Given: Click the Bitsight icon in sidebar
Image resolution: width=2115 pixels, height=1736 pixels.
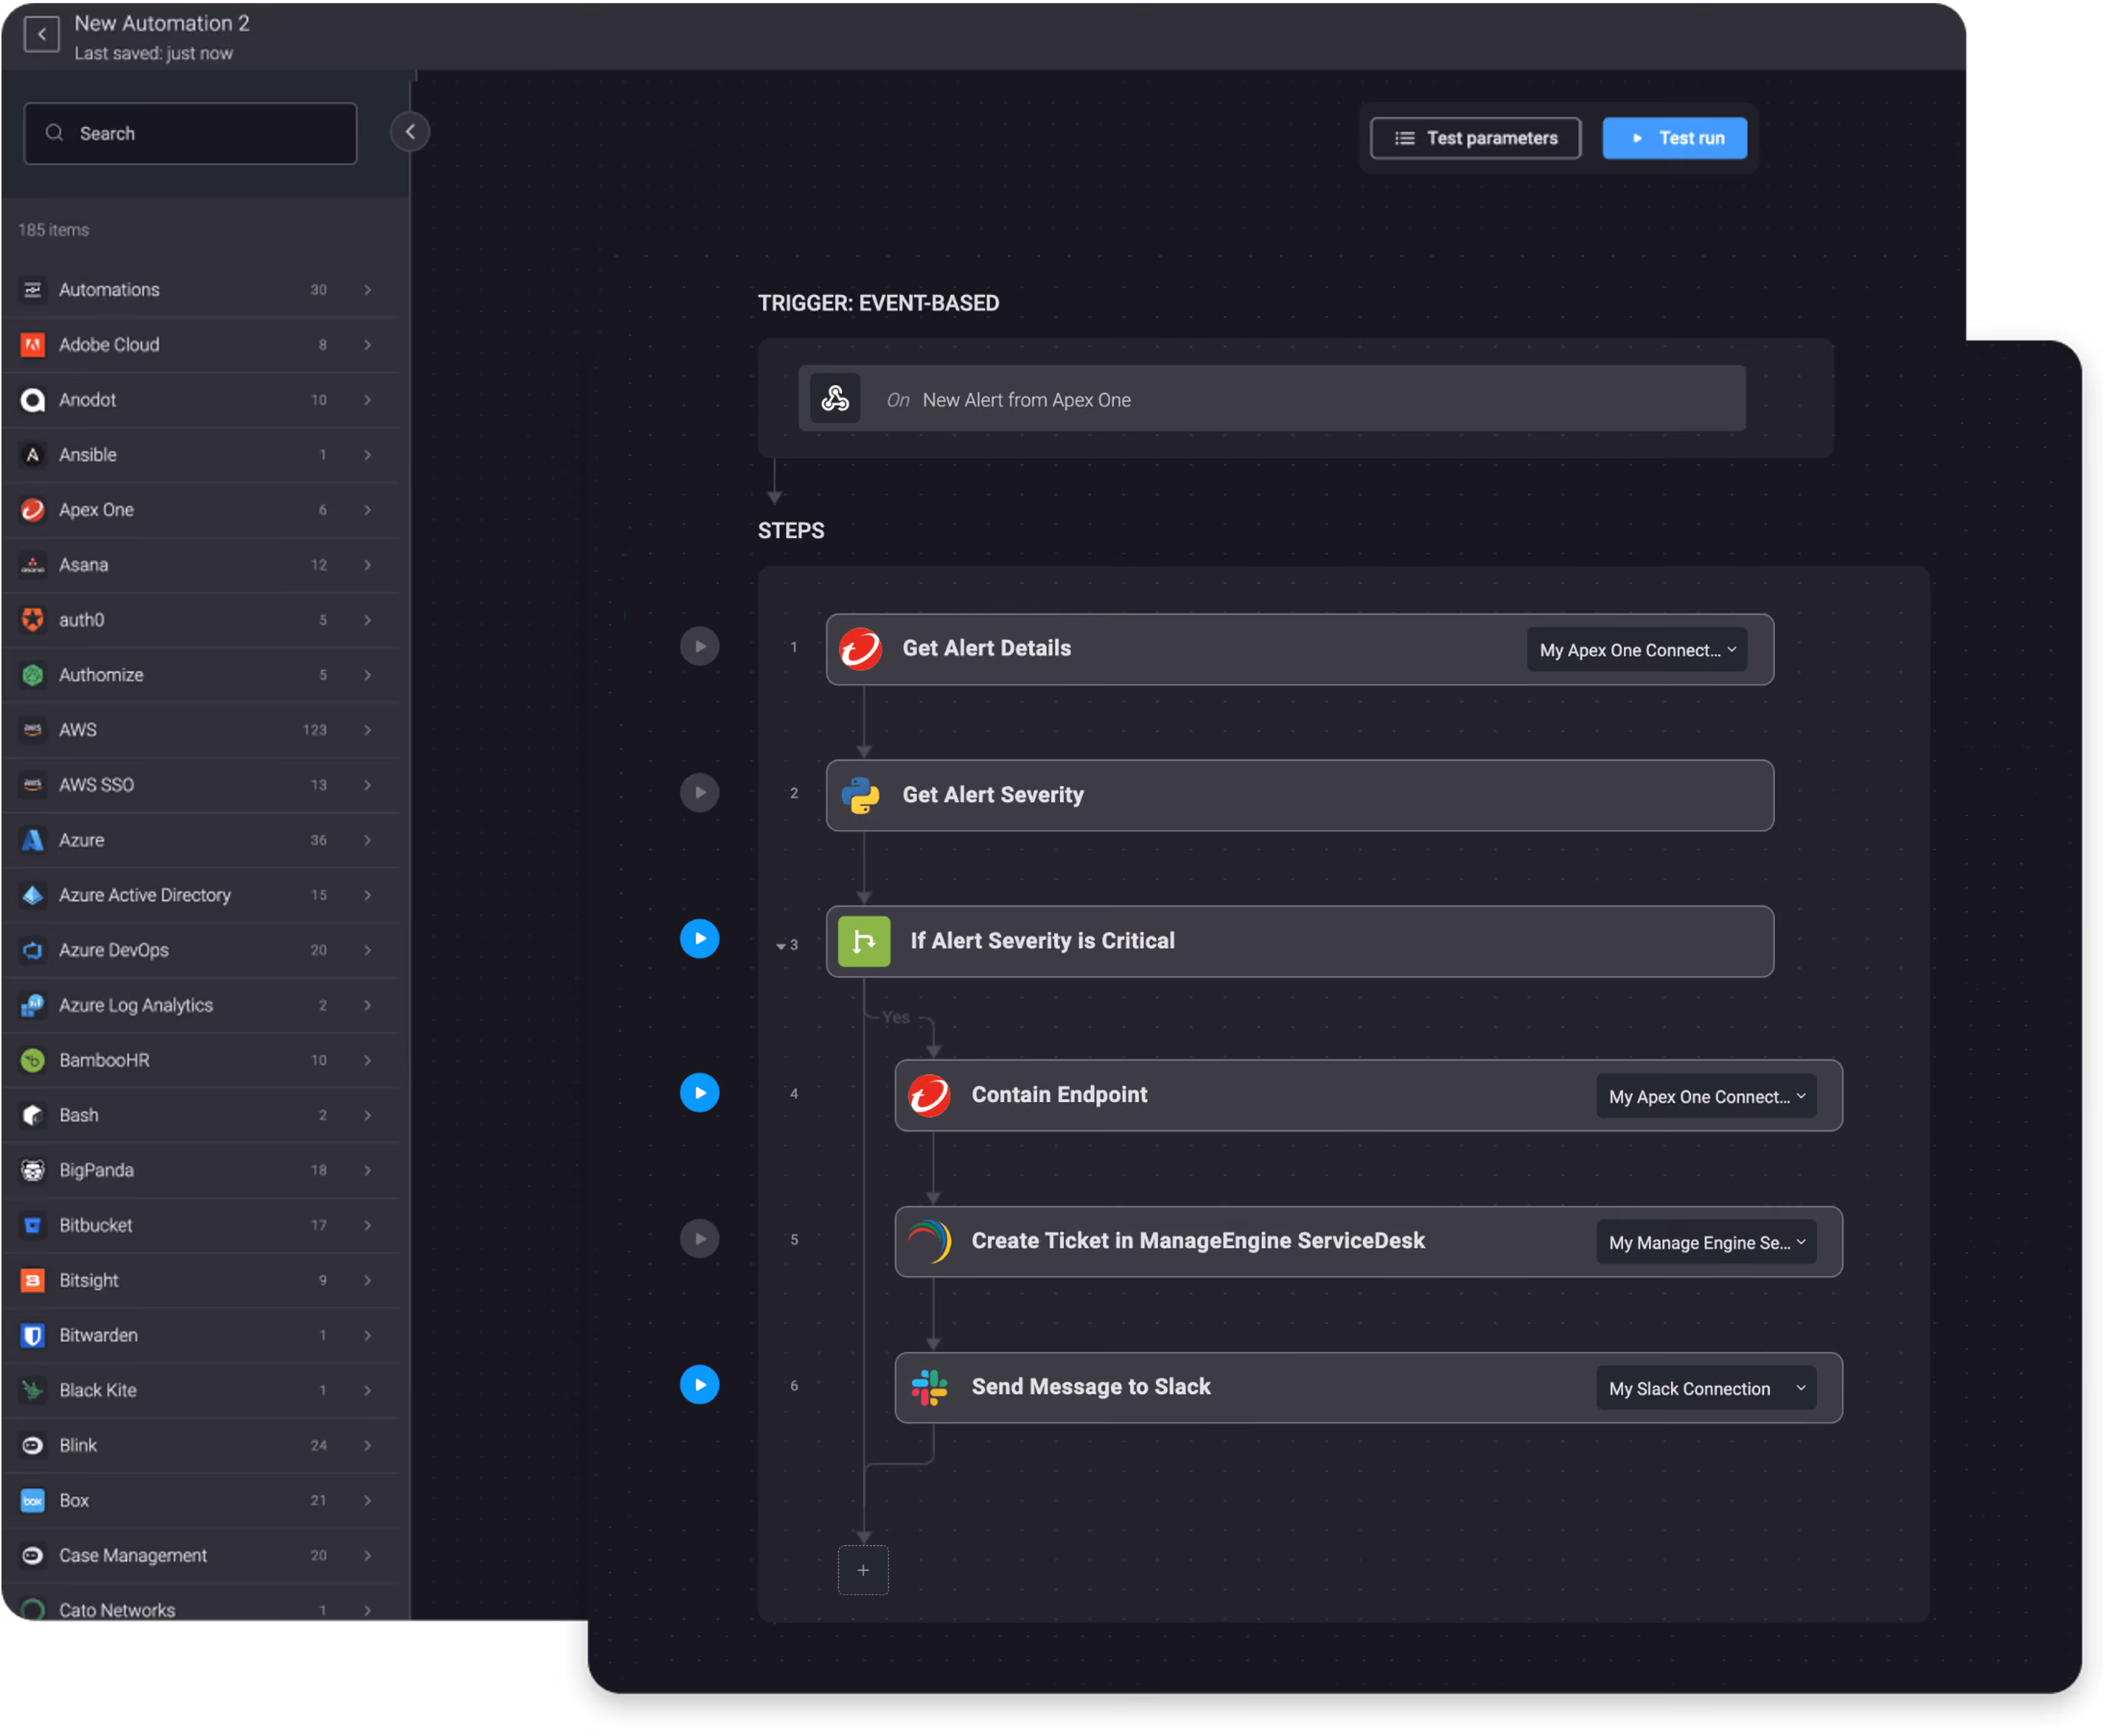Looking at the screenshot, I should click(33, 1281).
